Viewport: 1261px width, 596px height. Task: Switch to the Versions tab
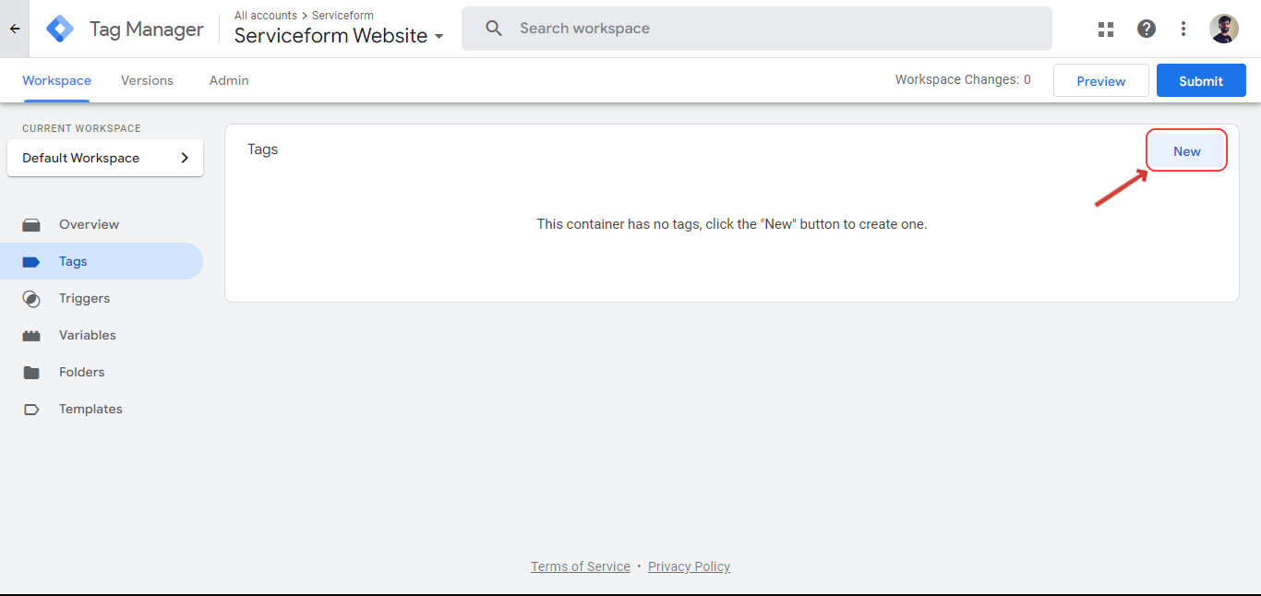click(147, 80)
